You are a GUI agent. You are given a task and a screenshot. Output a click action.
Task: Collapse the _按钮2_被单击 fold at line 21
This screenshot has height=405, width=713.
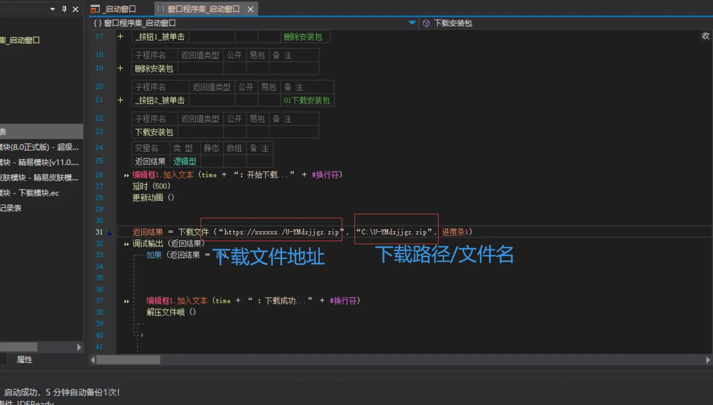(x=120, y=100)
